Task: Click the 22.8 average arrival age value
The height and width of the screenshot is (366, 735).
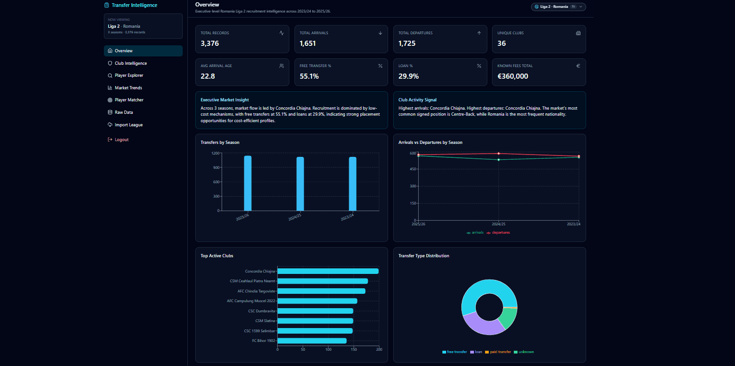Action: pos(208,76)
